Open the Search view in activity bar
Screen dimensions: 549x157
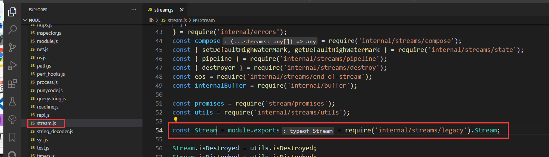click(12, 29)
